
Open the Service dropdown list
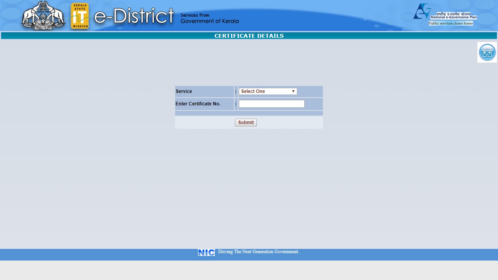coord(268,91)
